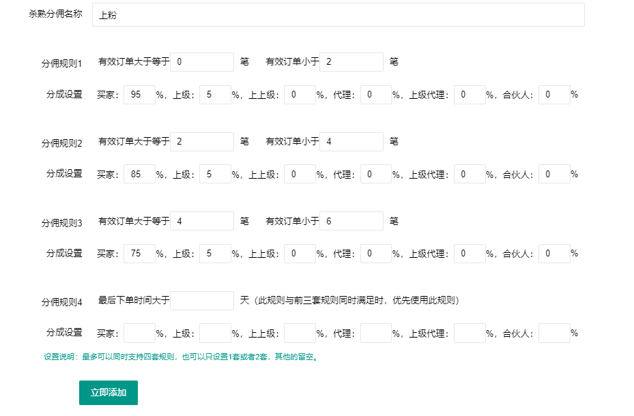The width and height of the screenshot is (634, 416).
Task: Click the green 设置说明 hint text
Action: [181, 357]
